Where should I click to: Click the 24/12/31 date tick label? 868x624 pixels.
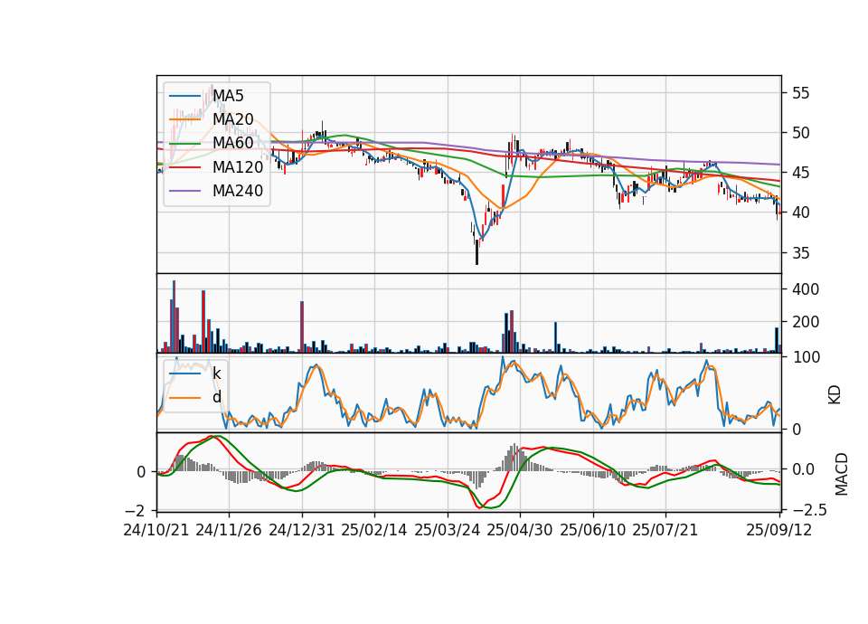point(302,530)
